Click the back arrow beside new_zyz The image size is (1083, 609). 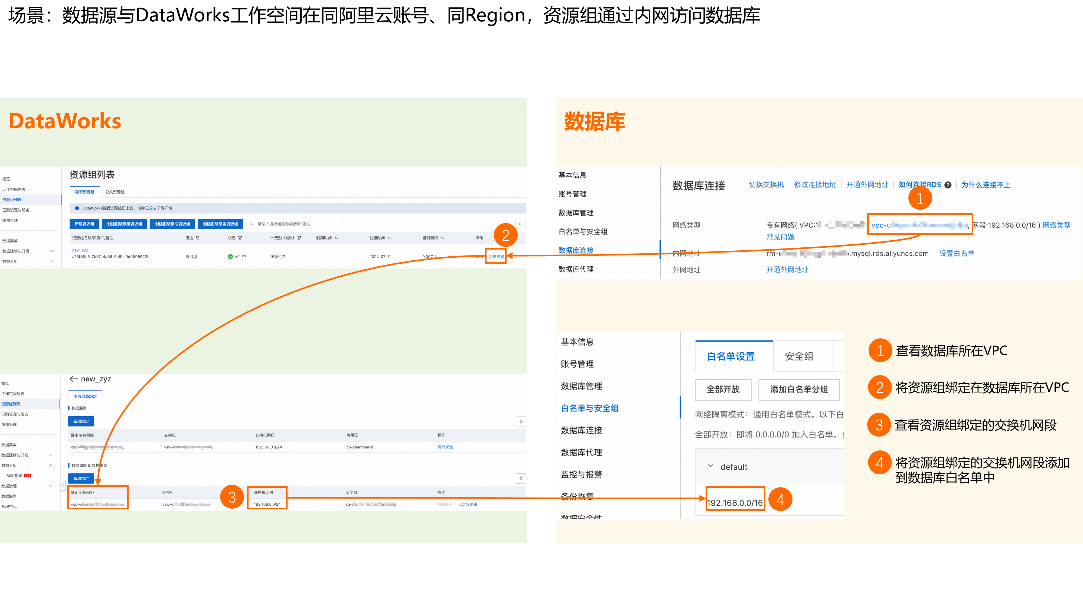(74, 379)
